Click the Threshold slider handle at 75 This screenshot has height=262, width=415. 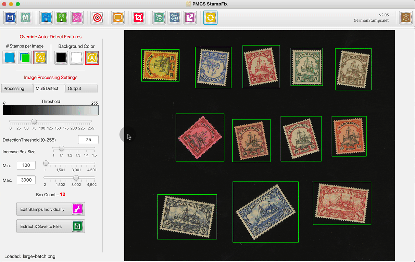click(x=34, y=121)
